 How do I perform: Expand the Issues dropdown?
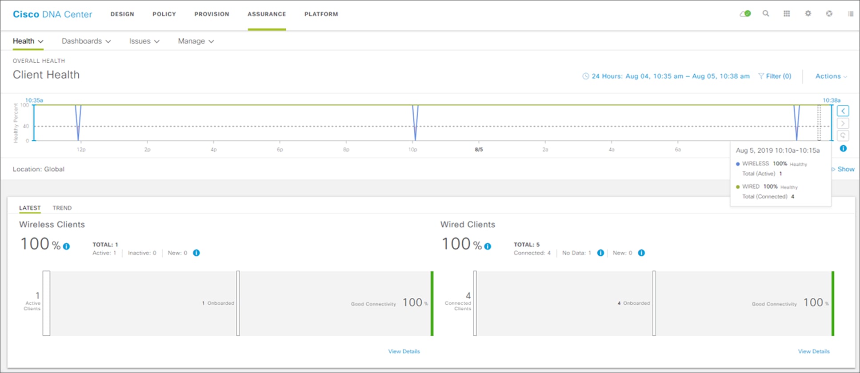point(144,41)
